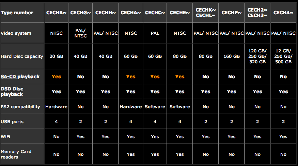Select the 'Hardware' PS2 cell for CECHA~
298x166 pixels.
coord(131,106)
